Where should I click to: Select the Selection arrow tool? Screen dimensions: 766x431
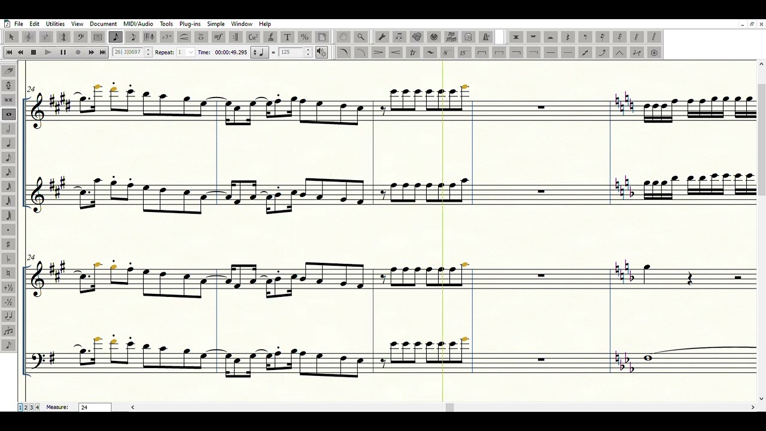click(11, 37)
